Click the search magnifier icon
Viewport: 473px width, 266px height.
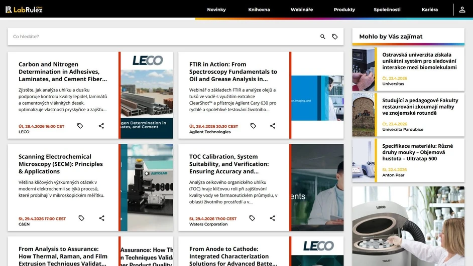coord(323,37)
